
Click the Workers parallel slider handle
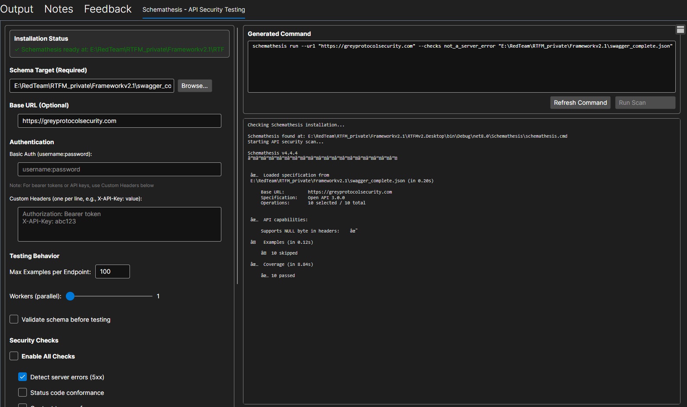tap(70, 296)
